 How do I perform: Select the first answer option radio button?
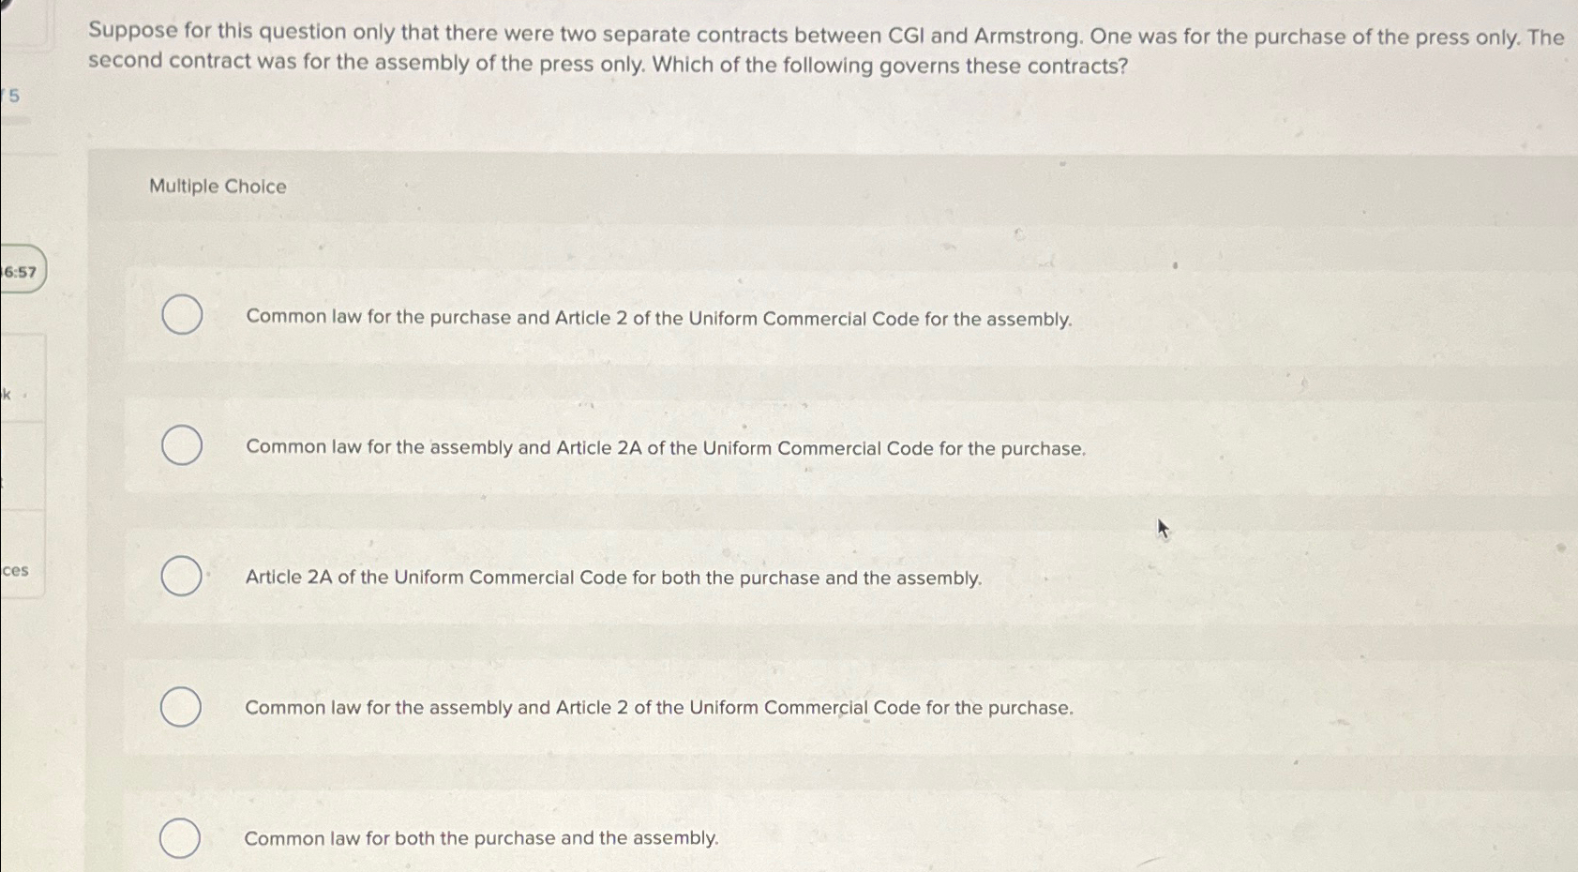point(182,315)
